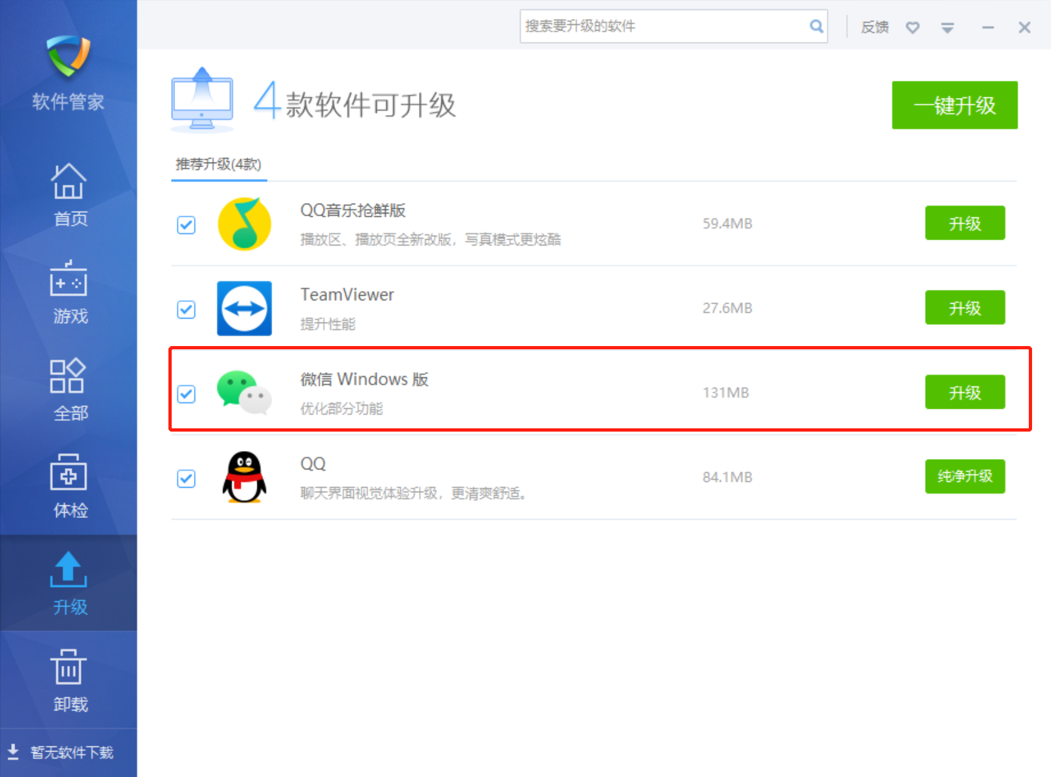Image resolution: width=1051 pixels, height=777 pixels.
Task: Click the 一键升级 button
Action: pos(954,105)
